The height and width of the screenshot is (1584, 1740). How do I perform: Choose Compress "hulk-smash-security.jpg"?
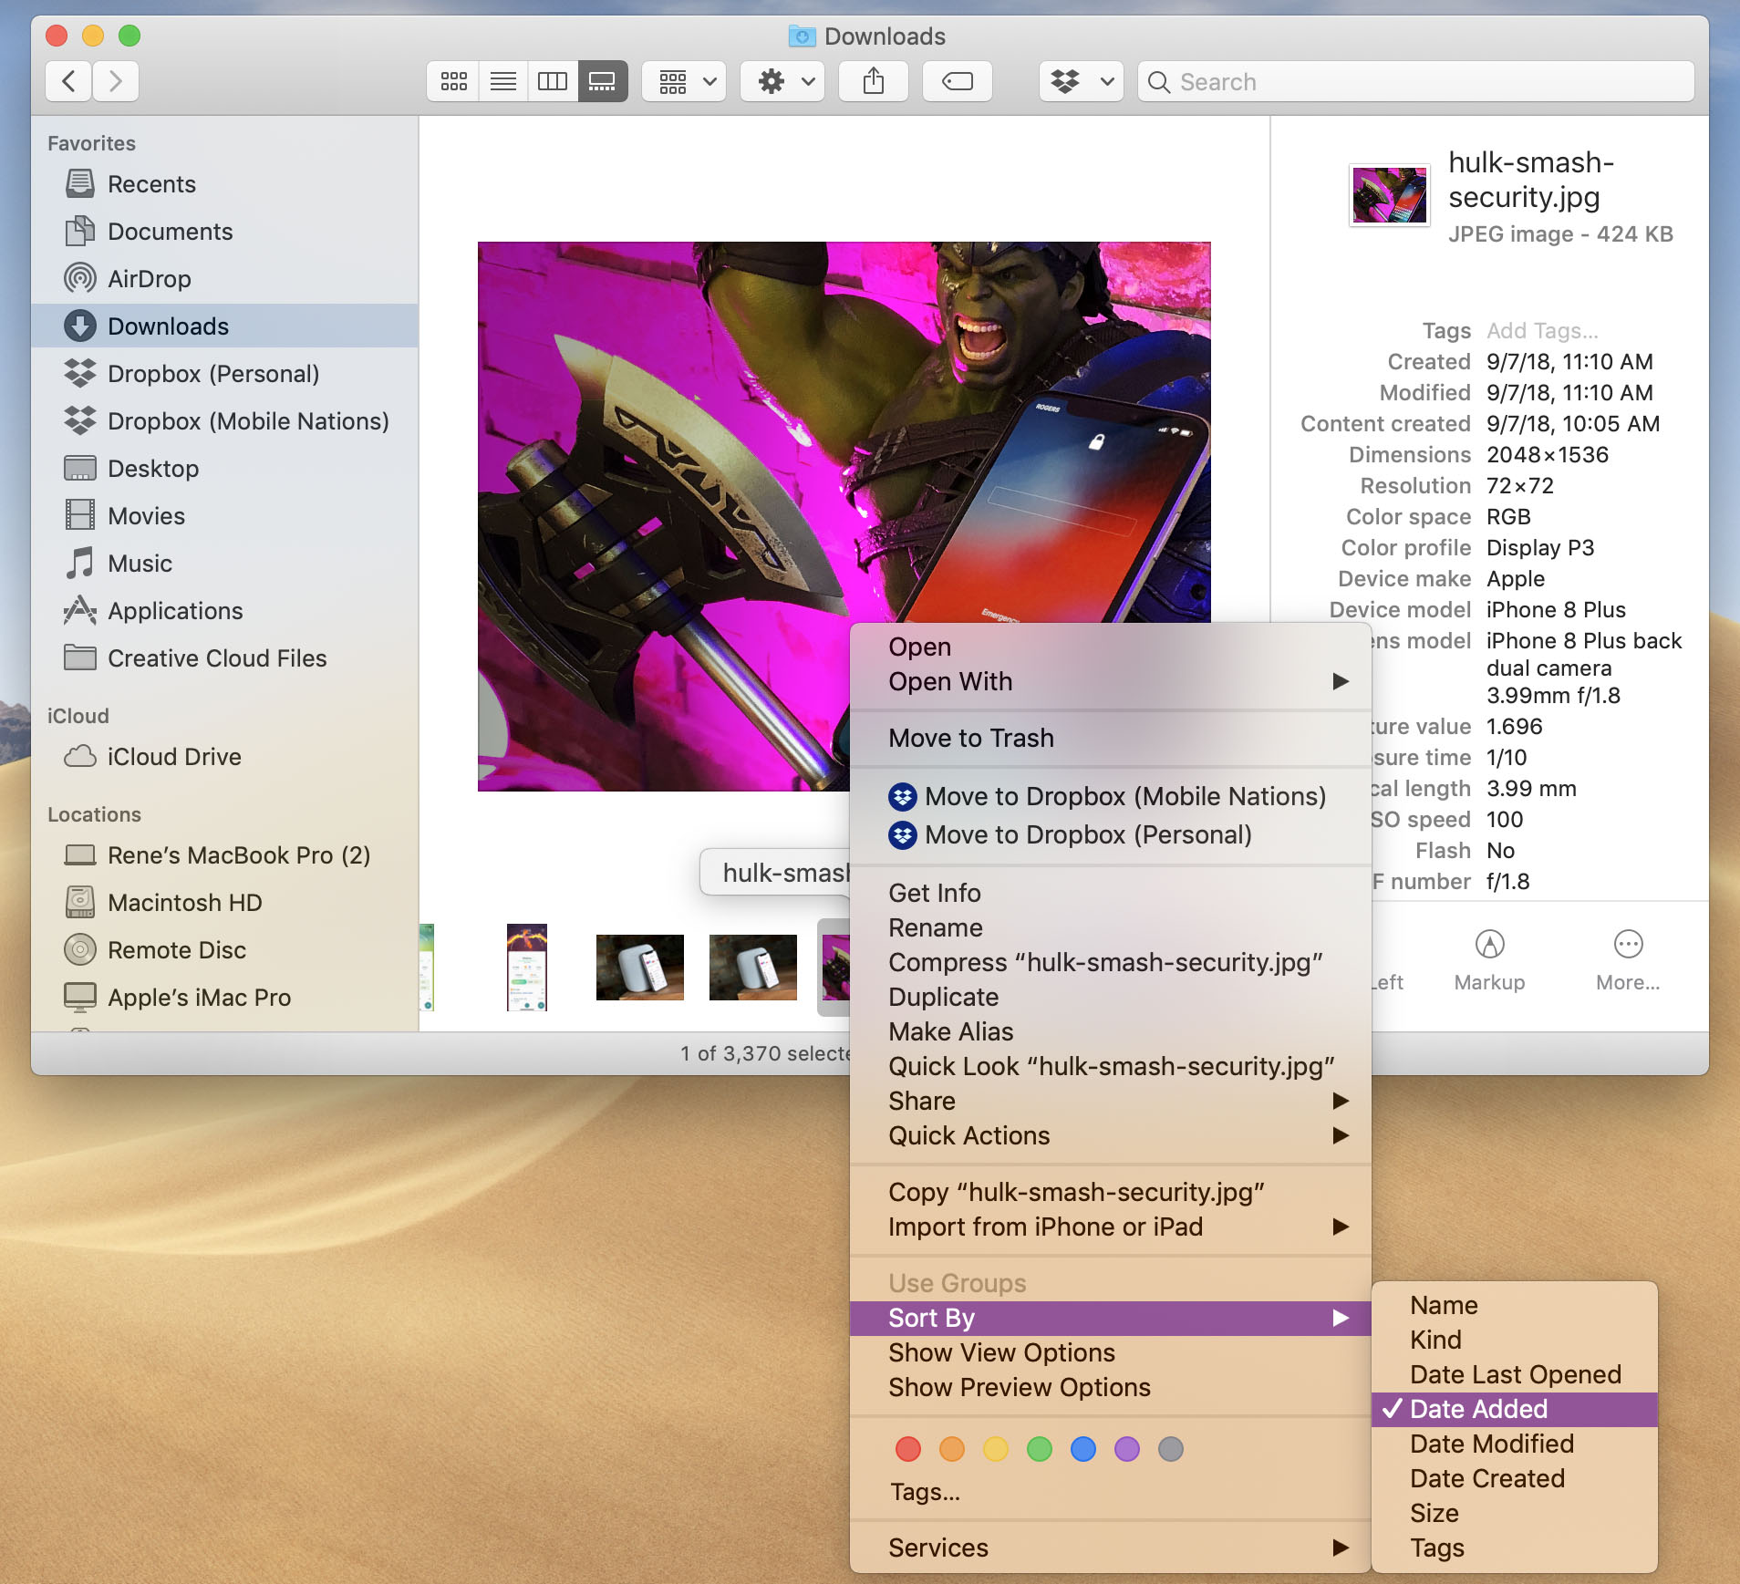(1110, 962)
